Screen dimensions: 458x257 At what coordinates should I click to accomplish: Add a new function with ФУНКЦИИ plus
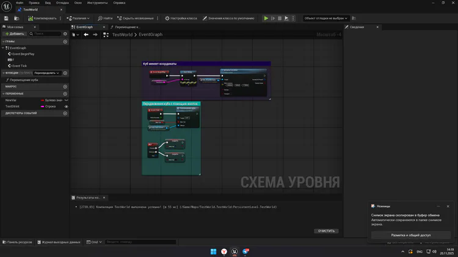click(x=65, y=73)
